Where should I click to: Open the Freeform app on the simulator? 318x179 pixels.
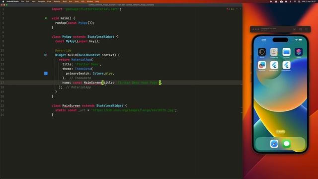[262, 65]
